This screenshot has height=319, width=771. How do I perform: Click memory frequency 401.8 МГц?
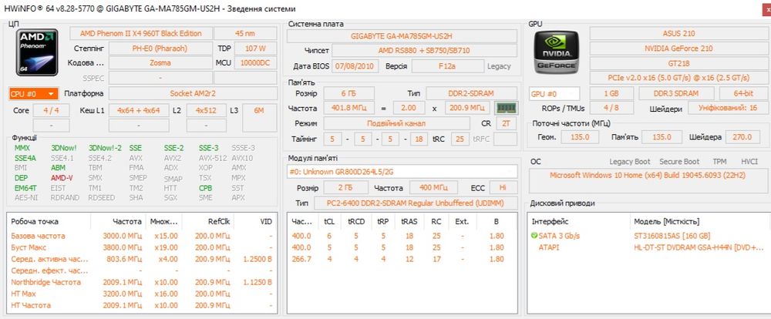coord(348,108)
